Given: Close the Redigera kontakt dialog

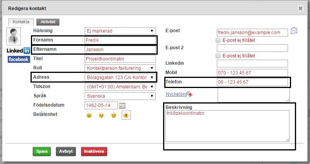Looking at the screenshot, I should click(300, 8).
